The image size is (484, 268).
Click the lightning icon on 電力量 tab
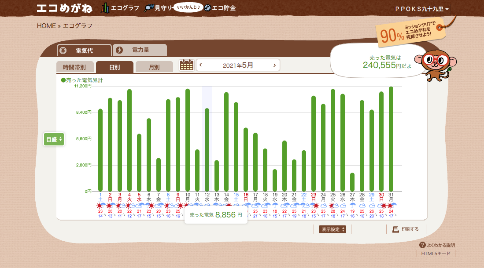click(x=119, y=50)
